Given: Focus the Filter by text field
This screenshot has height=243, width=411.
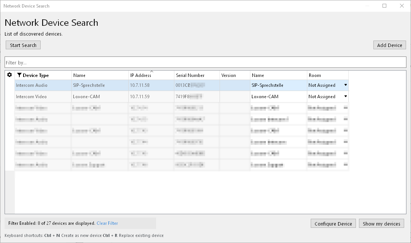Looking at the screenshot, I should (x=205, y=62).
